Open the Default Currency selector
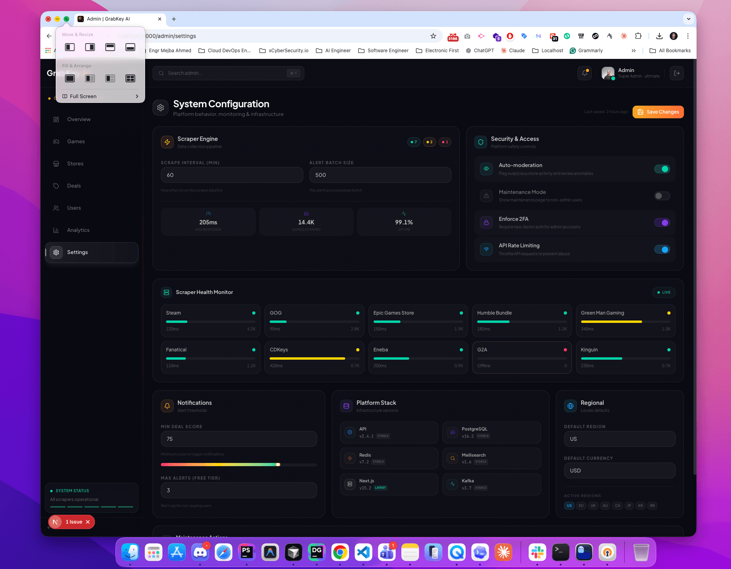This screenshot has height=569, width=731. click(619, 470)
